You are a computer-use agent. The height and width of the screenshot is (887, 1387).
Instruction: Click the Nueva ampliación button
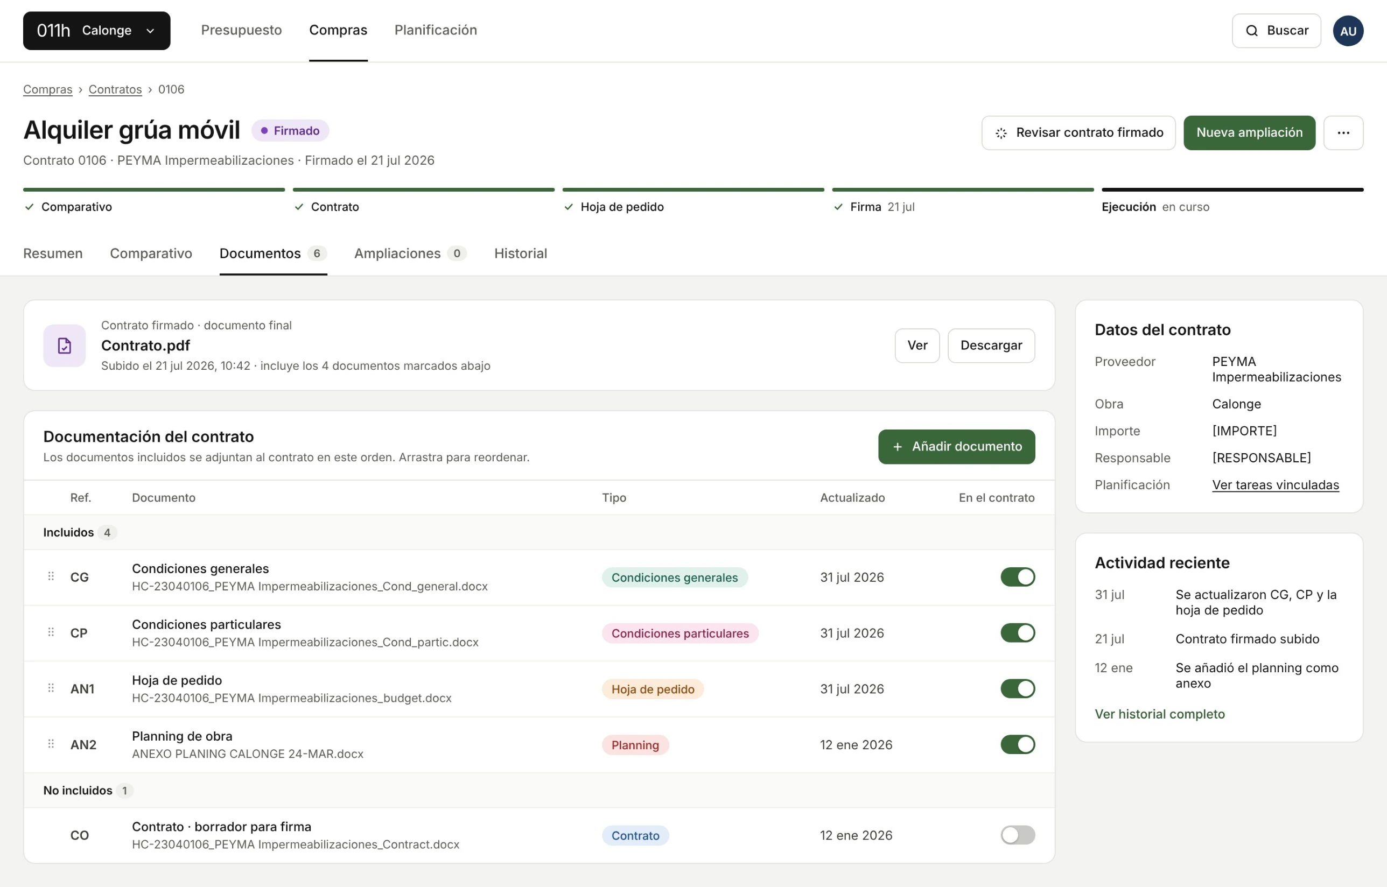(x=1249, y=132)
